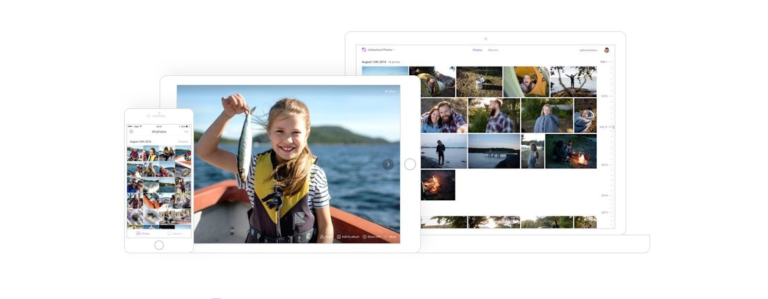Go to next photo with arrow button
The image size is (768, 299).
coord(388,164)
